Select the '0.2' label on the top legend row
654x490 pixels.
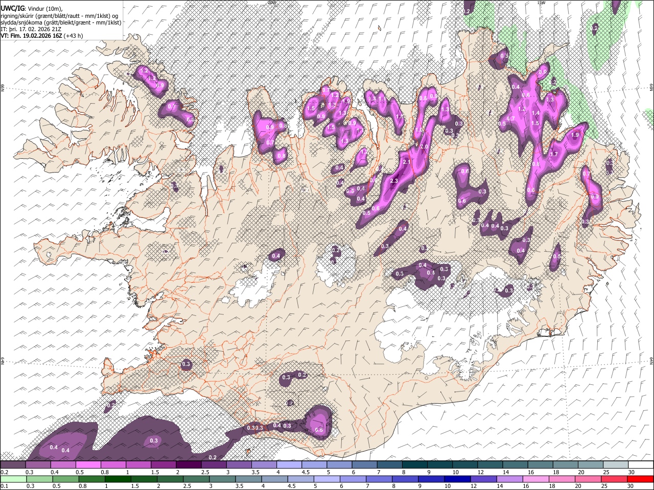[4, 472]
